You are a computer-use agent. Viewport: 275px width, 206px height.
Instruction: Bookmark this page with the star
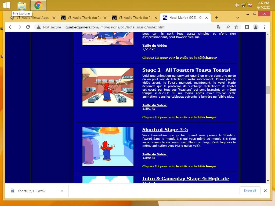[236, 27]
